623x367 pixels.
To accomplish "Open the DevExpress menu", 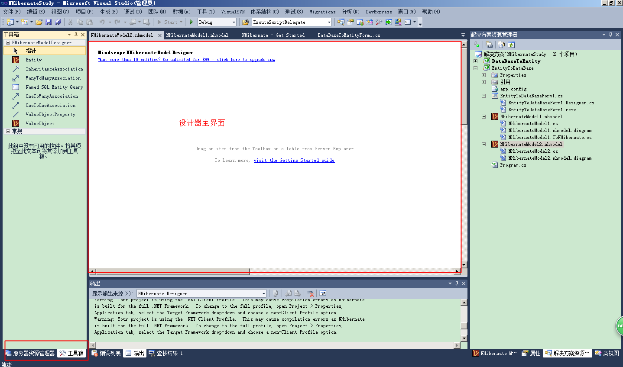I will coord(379,12).
